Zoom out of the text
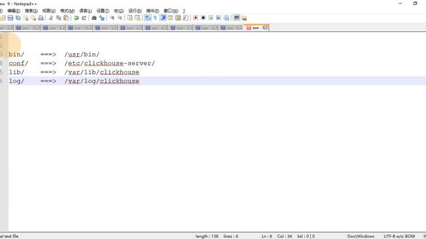Image resolution: width=426 pixels, height=239 pixels. click(x=120, y=18)
